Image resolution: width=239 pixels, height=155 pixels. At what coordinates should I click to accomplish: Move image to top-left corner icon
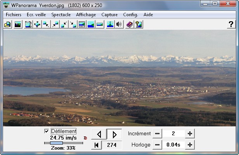(x=46, y=24)
